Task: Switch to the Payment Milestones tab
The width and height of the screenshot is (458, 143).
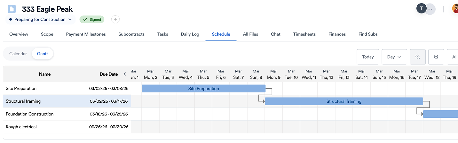Action: coord(86,34)
